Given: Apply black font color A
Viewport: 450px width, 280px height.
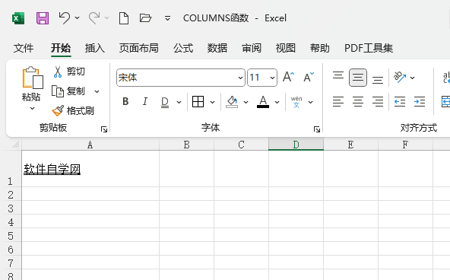Looking at the screenshot, I should point(263,102).
